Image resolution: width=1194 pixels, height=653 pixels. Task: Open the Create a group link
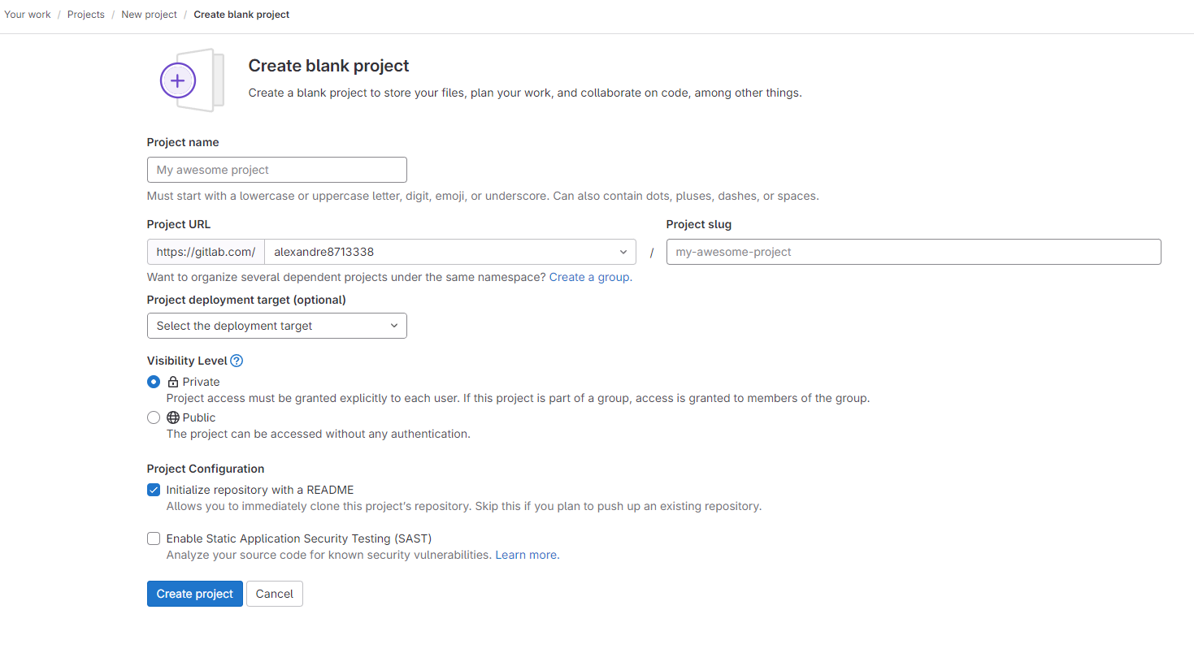[589, 277]
